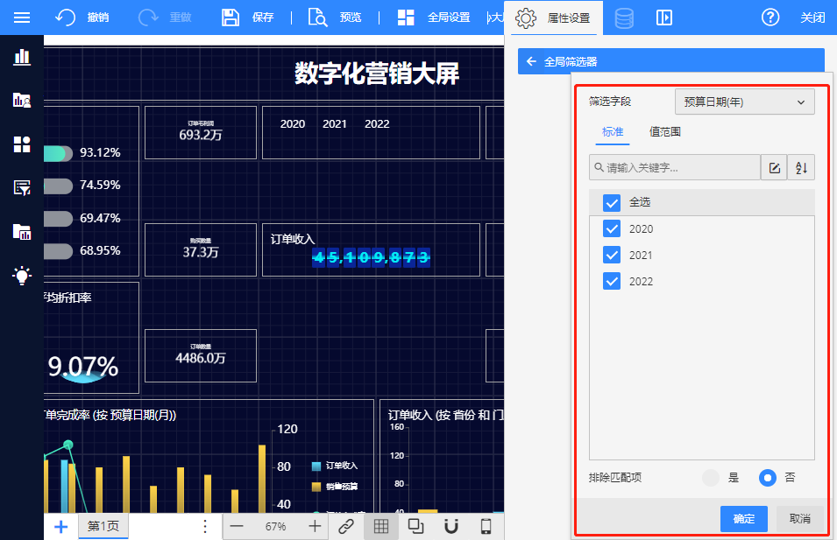This screenshot has width=837, height=540.
Task: Go back from 全局筛选器 panel
Action: click(531, 61)
